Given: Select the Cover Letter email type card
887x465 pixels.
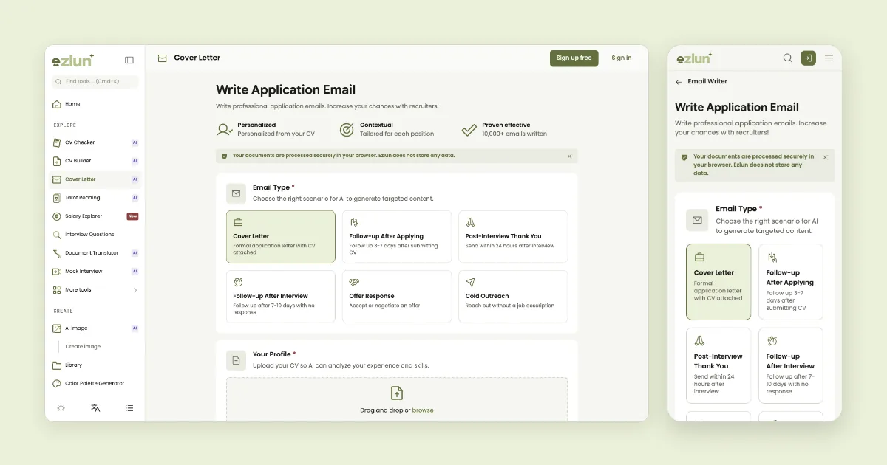Looking at the screenshot, I should 281,237.
